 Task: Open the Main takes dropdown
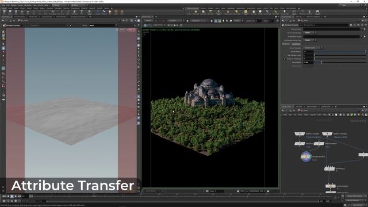(x=79, y=5)
